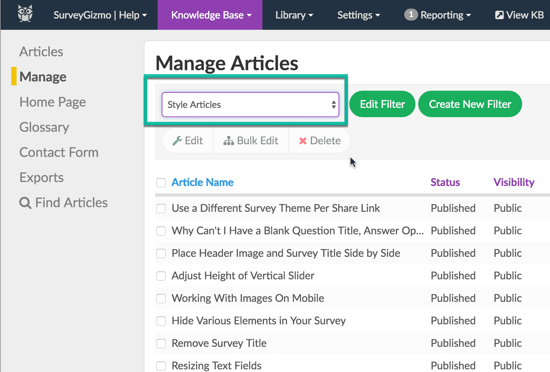Tick the Working With Images On Mobile checkbox
The width and height of the screenshot is (550, 372).
(x=161, y=299)
